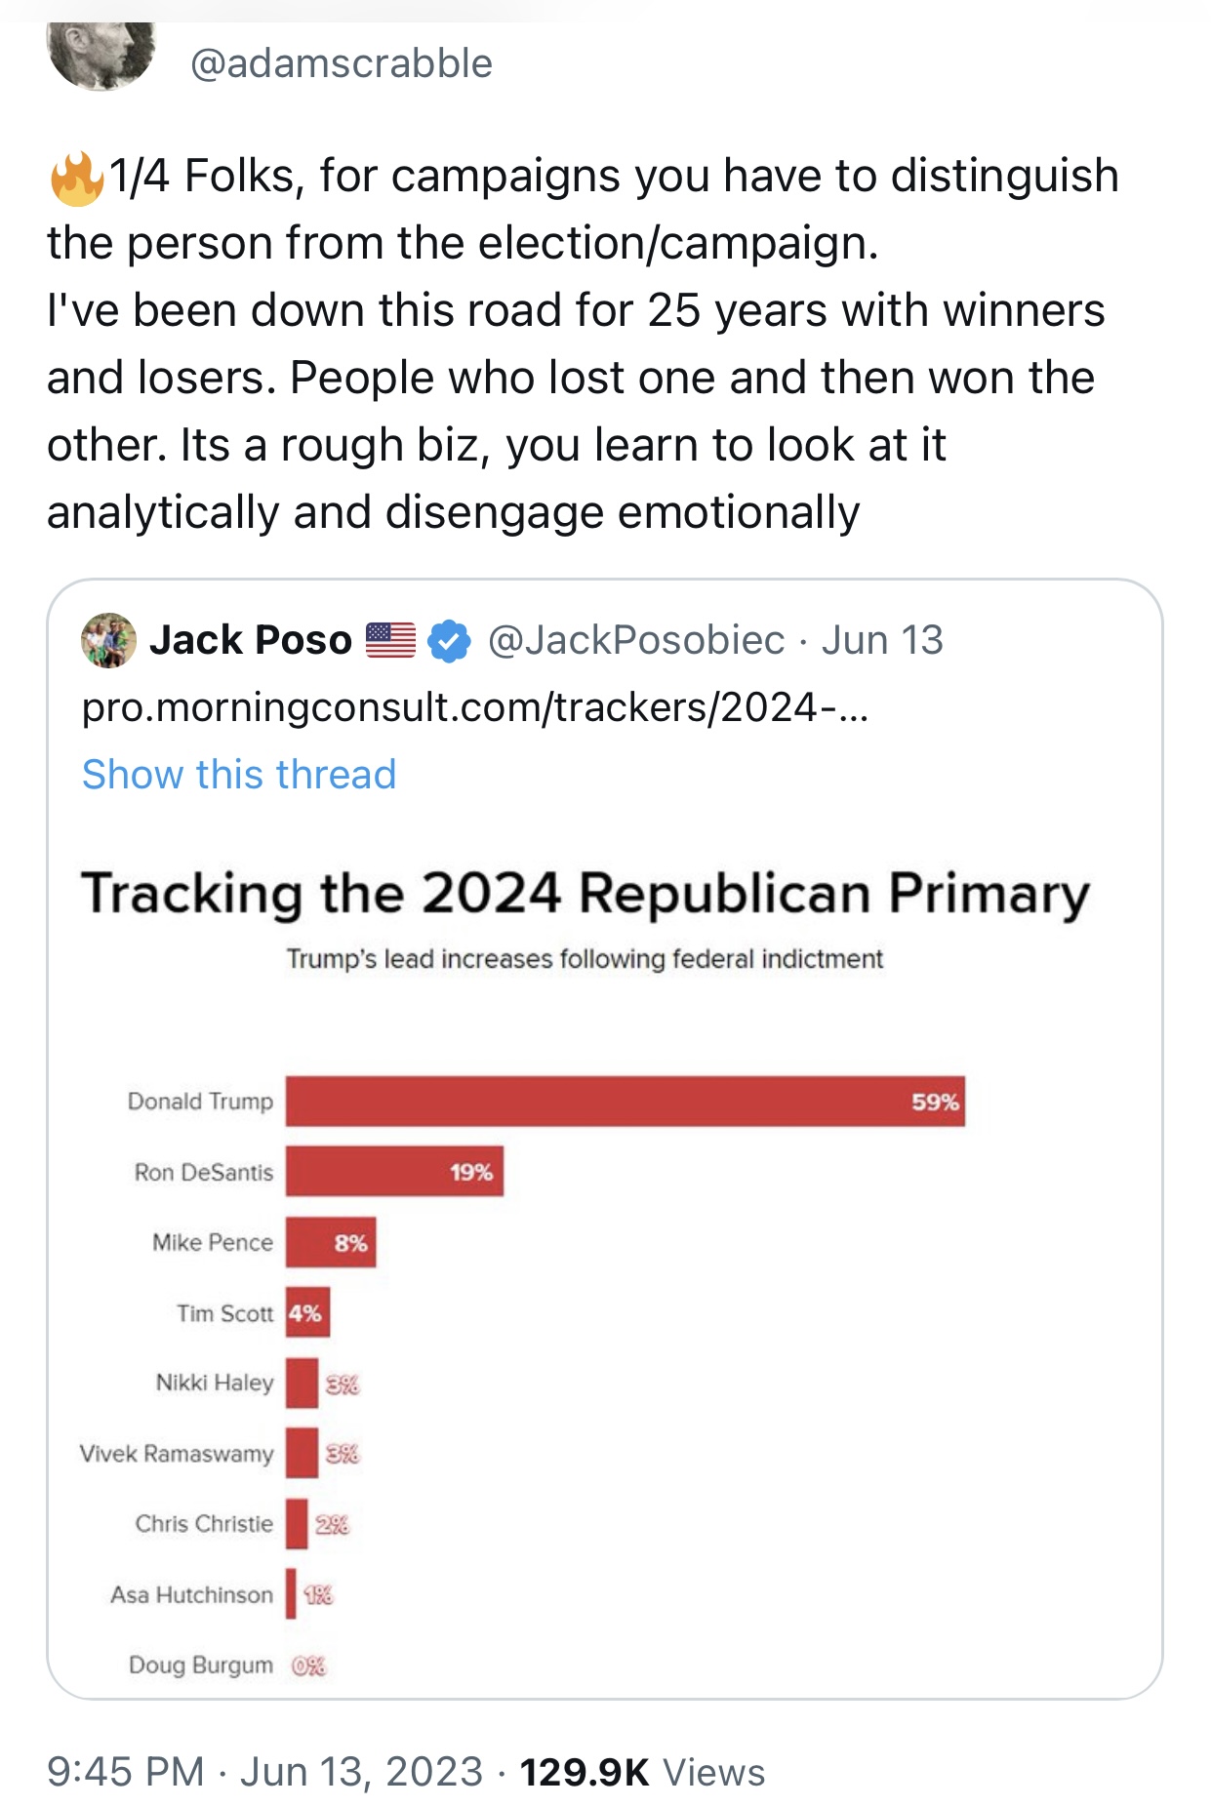This screenshot has width=1211, height=1807.
Task: Click the 129.9K Views count
Action: pyautogui.click(x=642, y=1772)
